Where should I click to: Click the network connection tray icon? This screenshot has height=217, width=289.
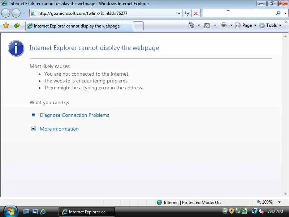[x=255, y=211]
